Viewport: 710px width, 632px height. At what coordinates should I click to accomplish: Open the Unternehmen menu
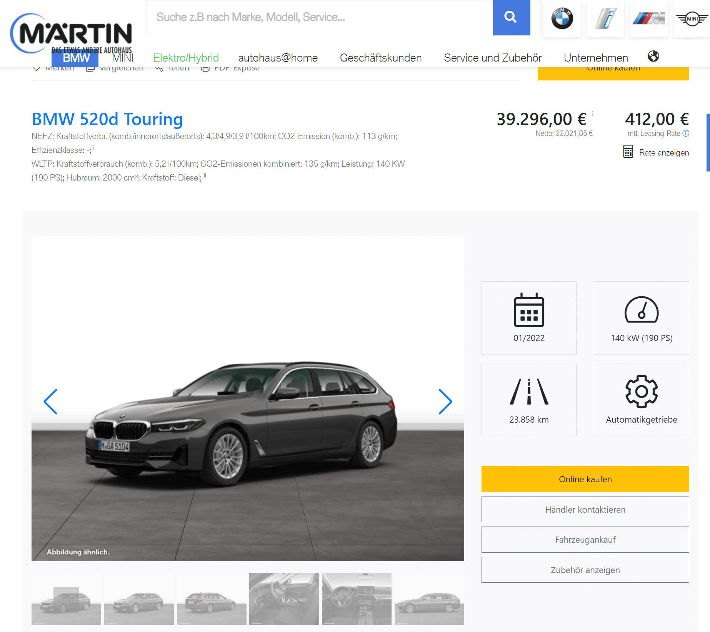point(596,58)
